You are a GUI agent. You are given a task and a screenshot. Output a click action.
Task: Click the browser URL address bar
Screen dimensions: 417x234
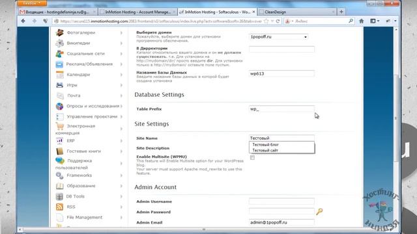click(161, 21)
